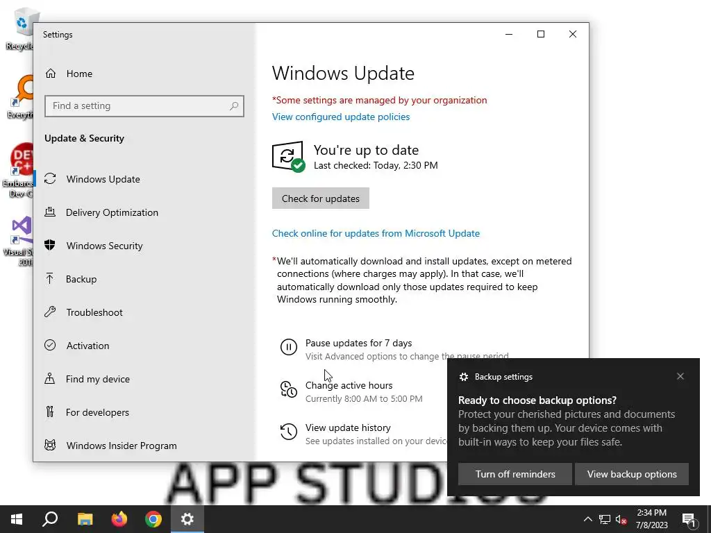Go to Settings Home

click(x=144, y=74)
